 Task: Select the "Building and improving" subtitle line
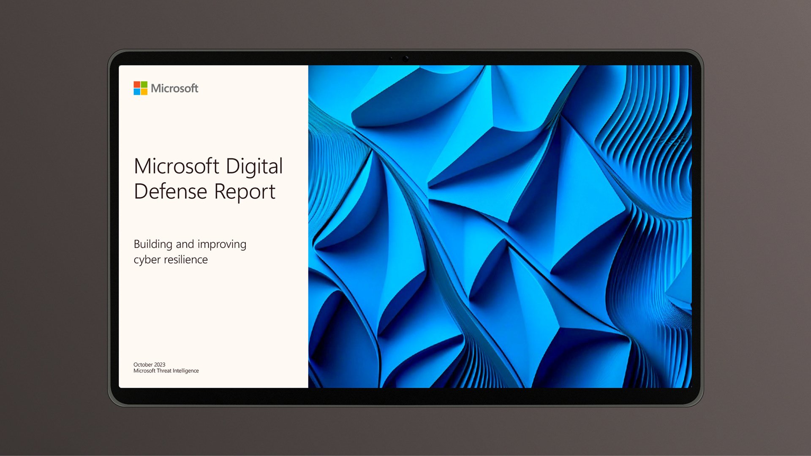(x=190, y=244)
